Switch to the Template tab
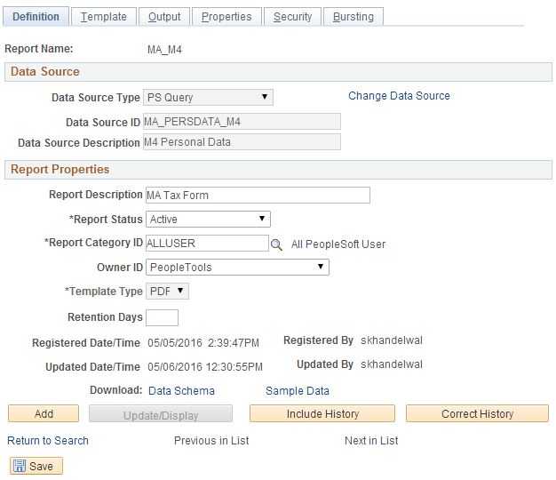The height and width of the screenshot is (480, 556). pos(103,17)
